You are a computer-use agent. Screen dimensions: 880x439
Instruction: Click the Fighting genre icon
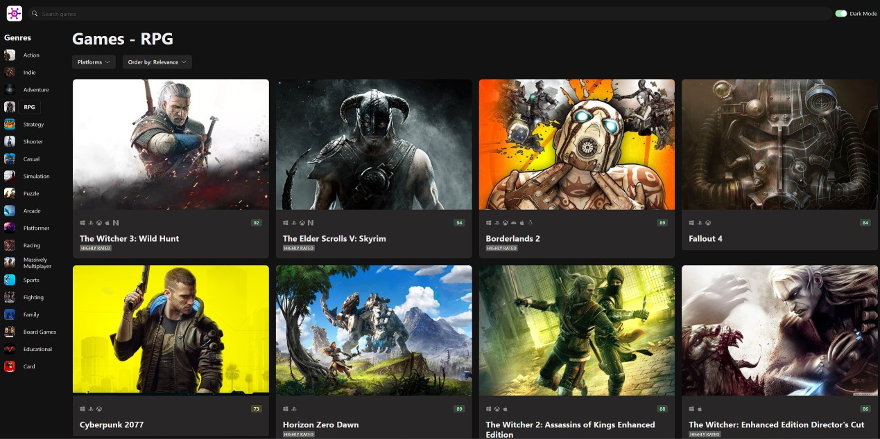(10, 297)
